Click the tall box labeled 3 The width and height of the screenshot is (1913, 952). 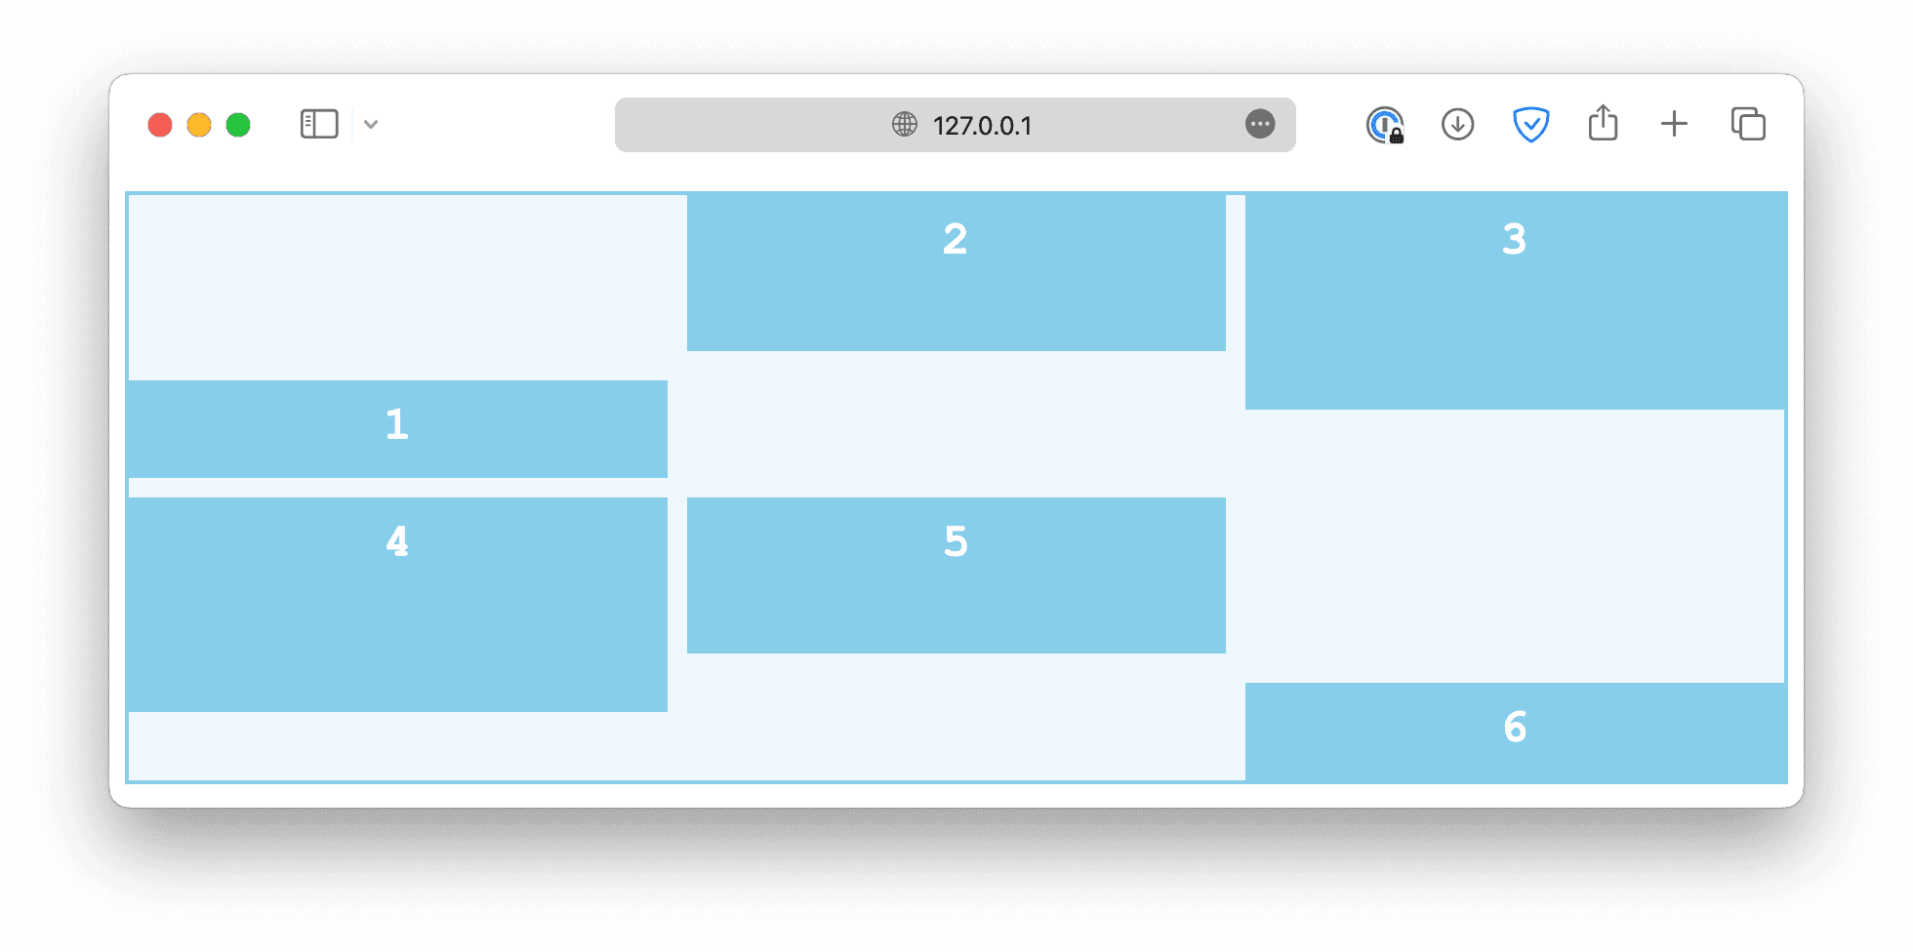click(1515, 300)
